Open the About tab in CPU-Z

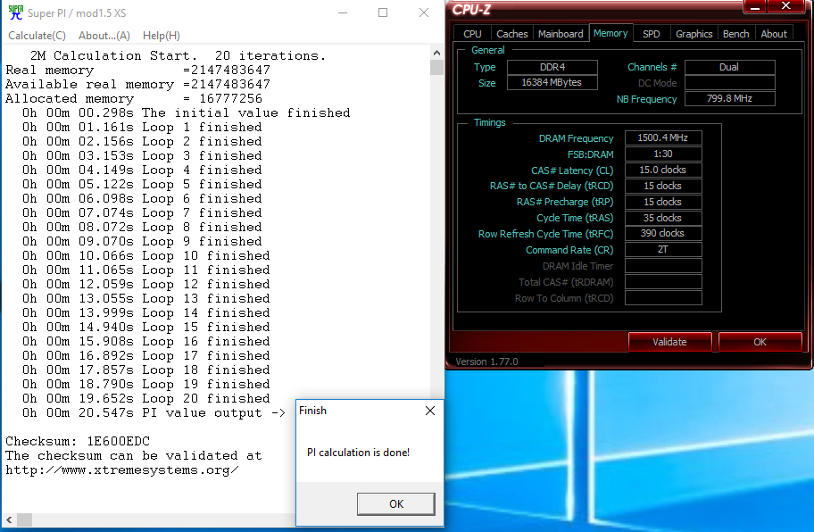click(x=774, y=34)
